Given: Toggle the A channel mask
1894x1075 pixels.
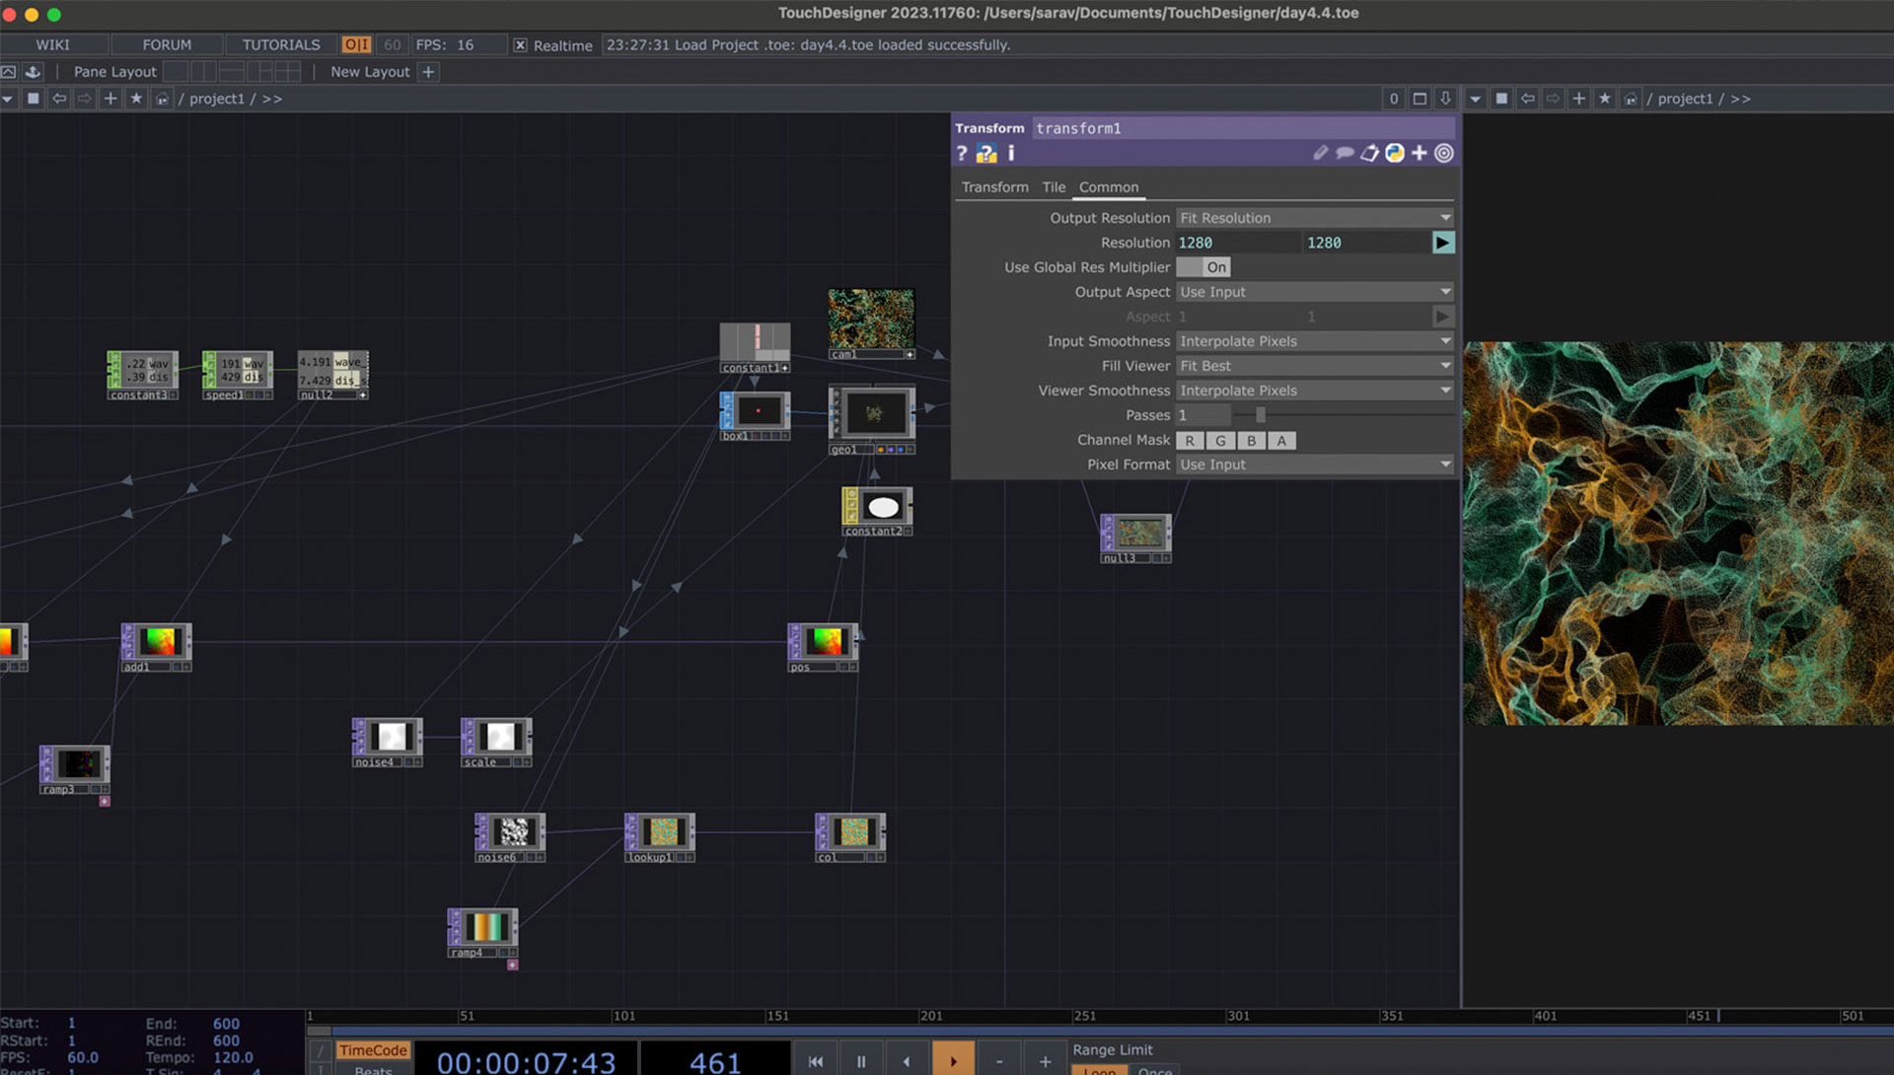Looking at the screenshot, I should point(1281,441).
